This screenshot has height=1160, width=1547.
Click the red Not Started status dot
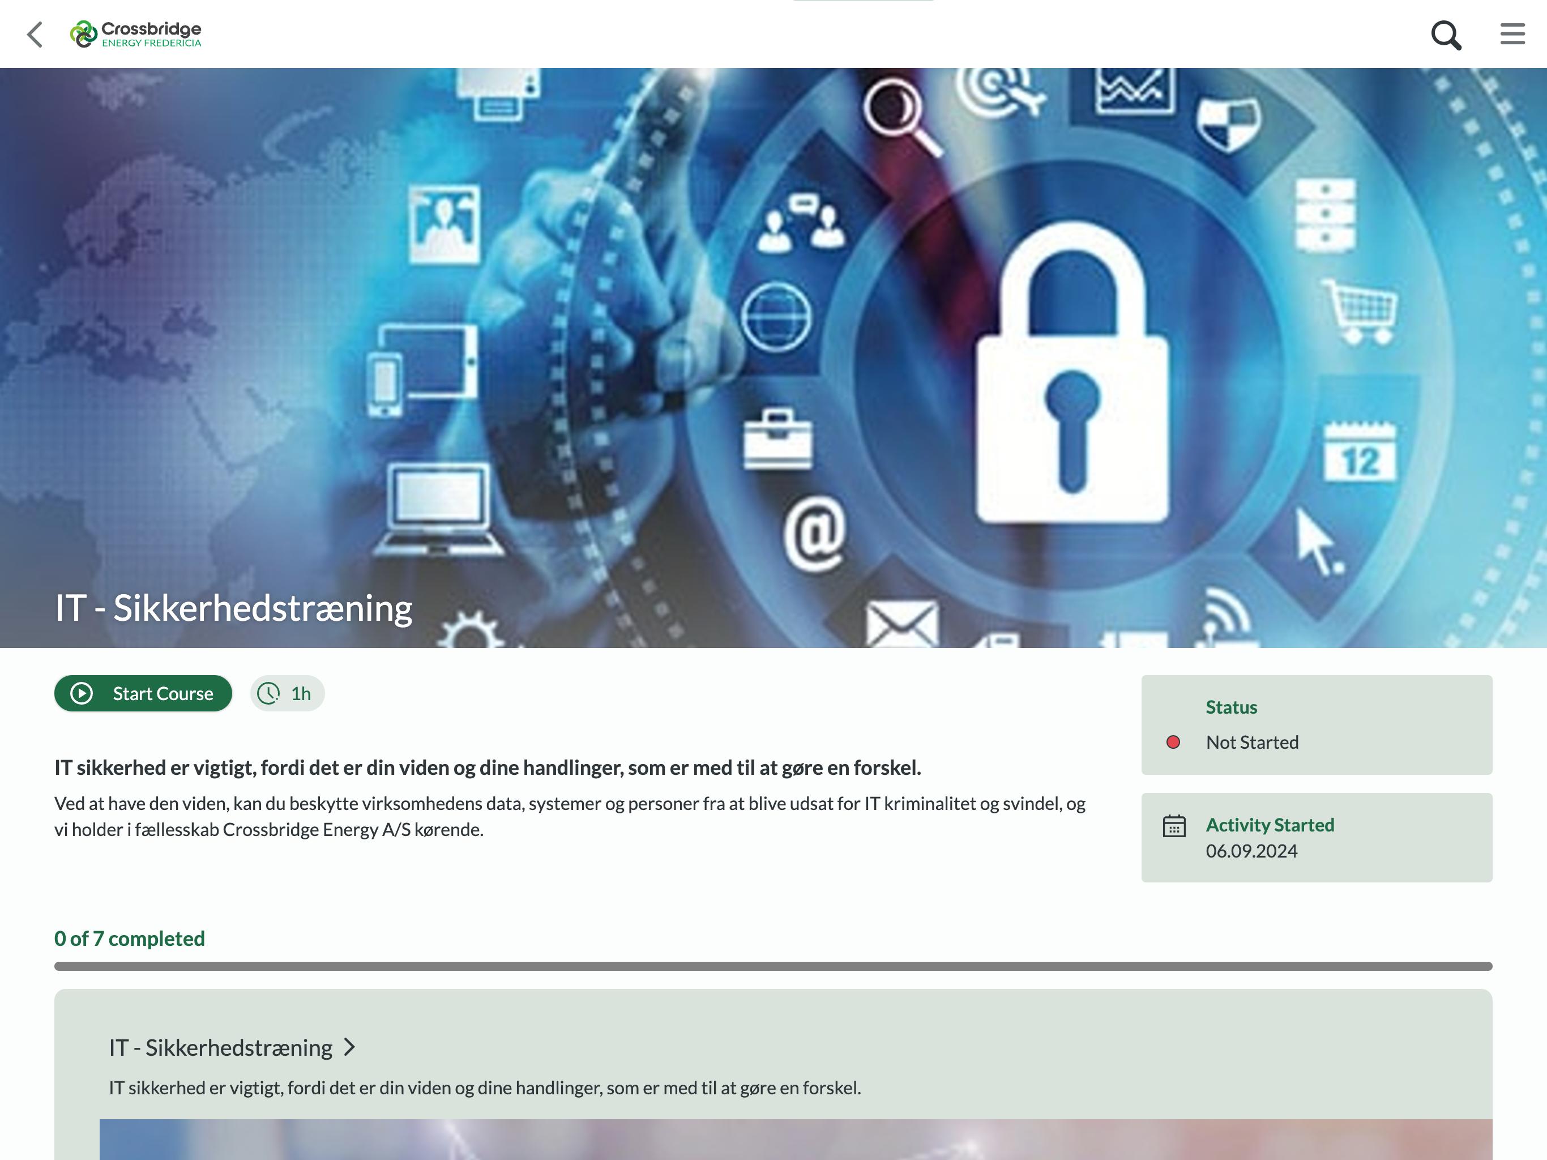point(1173,743)
